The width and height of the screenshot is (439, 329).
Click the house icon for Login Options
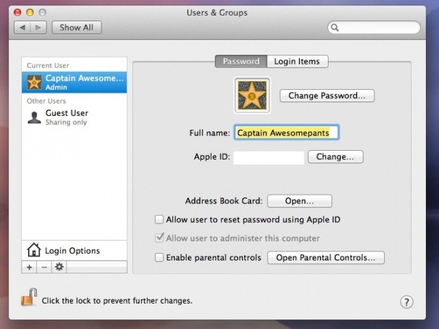click(x=34, y=250)
